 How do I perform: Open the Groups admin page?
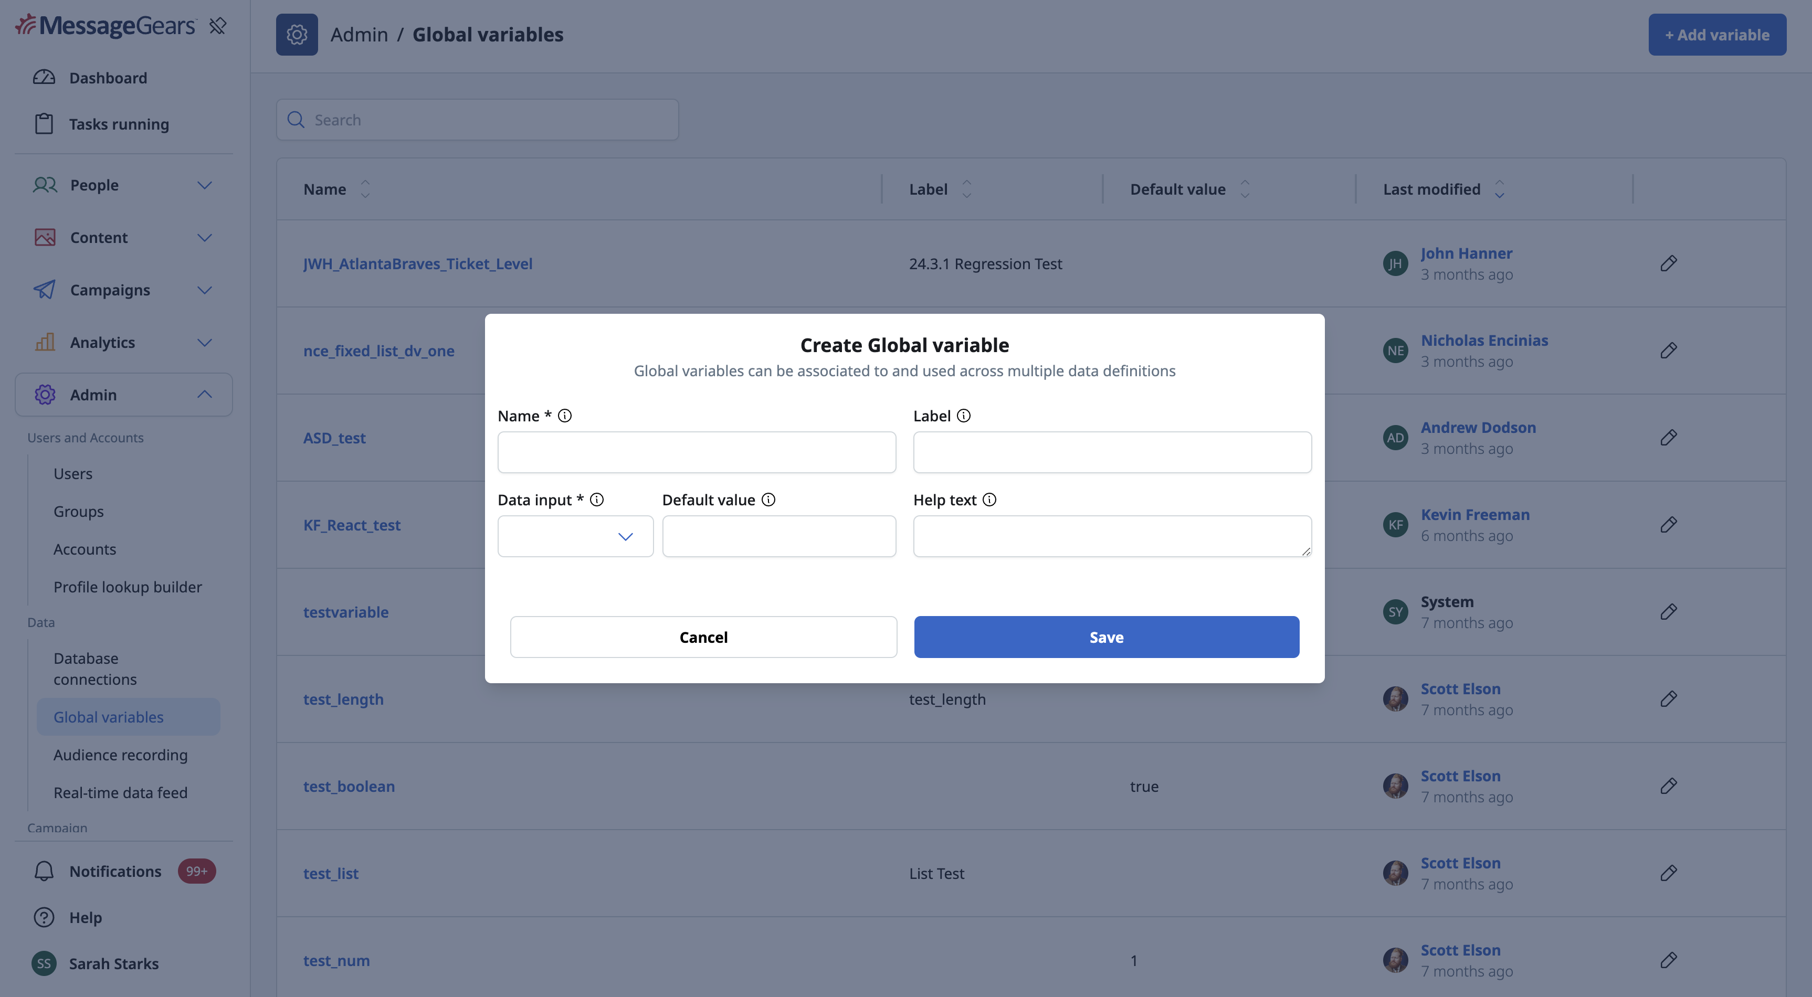79,511
